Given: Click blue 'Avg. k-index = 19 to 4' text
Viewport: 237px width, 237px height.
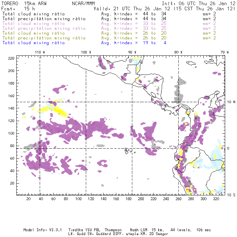Looking at the screenshot, I should point(134,43).
